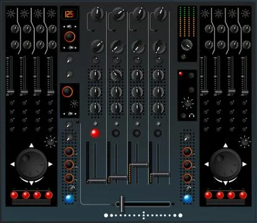Click left arrow directly under the 125 display
Screen dimensions: 257x223
pos(64,27)
